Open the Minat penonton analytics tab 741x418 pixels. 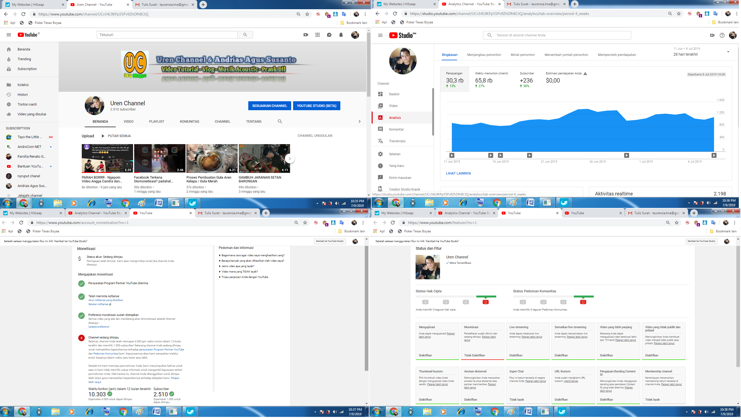(x=523, y=55)
